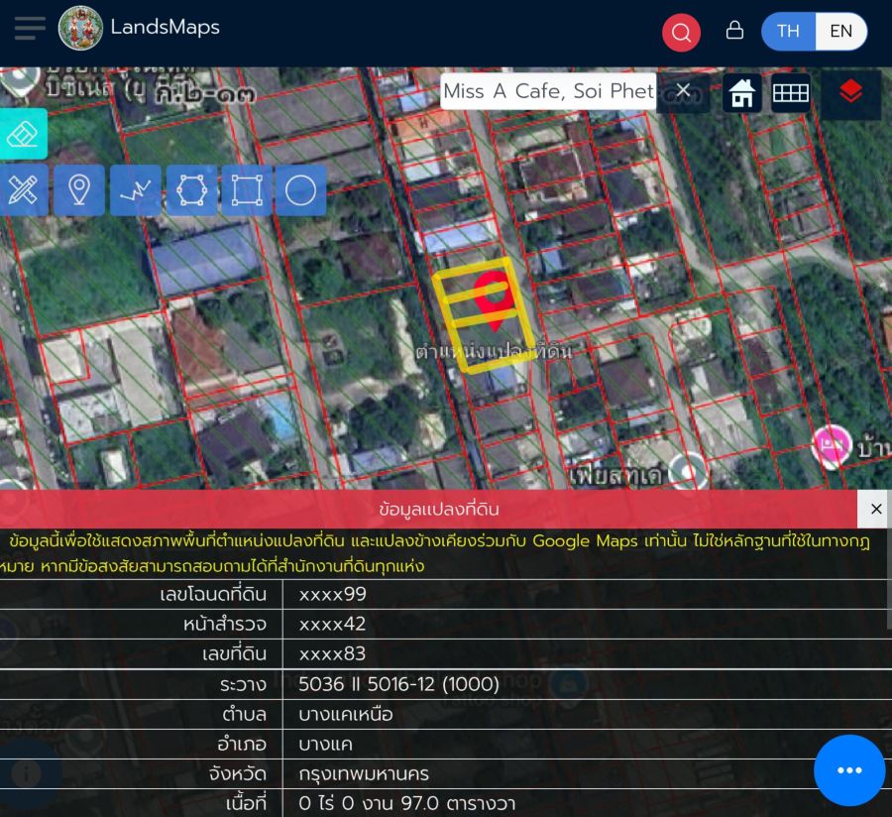This screenshot has width=892, height=817.
Task: Select the circle drawing tool
Action: pyautogui.click(x=300, y=189)
